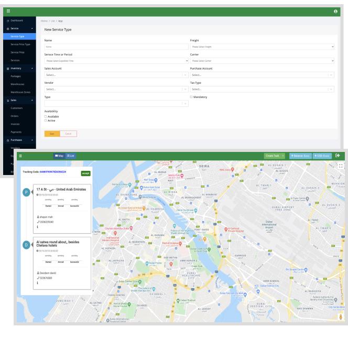The height and width of the screenshot is (350, 348).
Task: Open the Tax Type select box
Action: [x=262, y=89]
